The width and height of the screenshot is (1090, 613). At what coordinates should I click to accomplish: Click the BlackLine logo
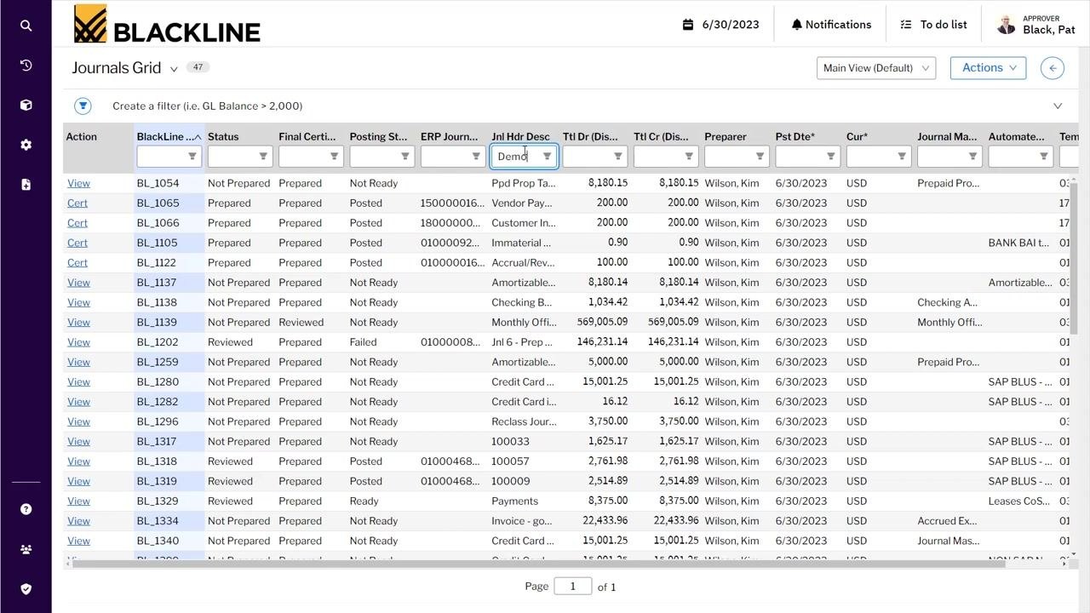point(167,24)
